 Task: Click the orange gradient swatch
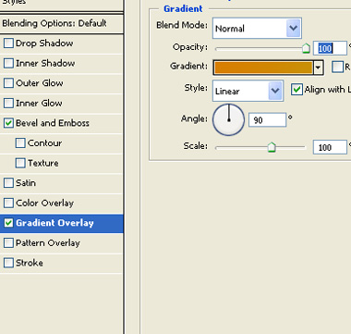[x=263, y=68]
